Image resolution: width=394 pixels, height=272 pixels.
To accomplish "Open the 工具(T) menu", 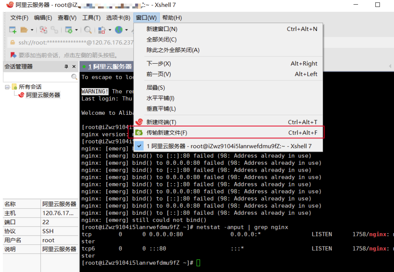I will tap(91, 18).
